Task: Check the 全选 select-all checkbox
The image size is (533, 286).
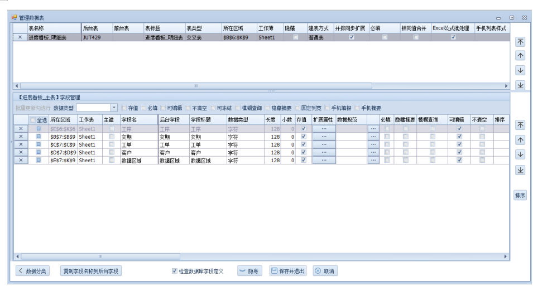Action: point(33,120)
